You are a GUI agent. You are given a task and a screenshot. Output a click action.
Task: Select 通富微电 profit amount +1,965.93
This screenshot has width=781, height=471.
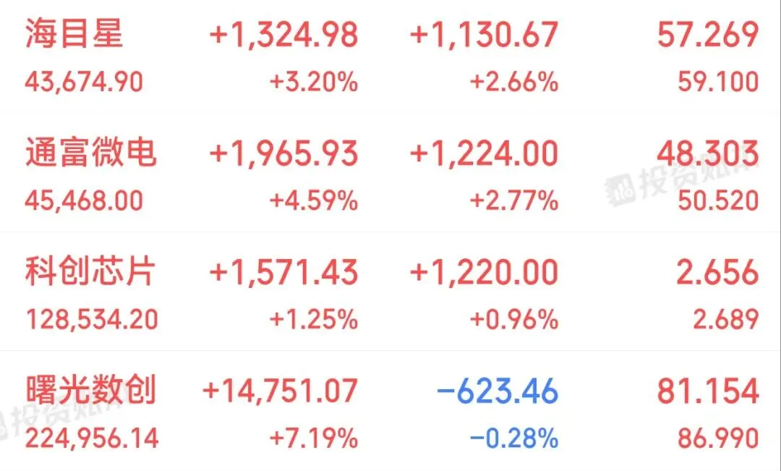tap(283, 153)
